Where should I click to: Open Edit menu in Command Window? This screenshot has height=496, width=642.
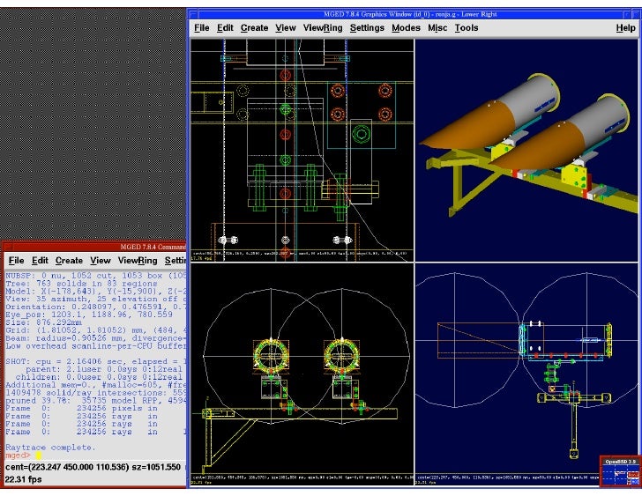tap(40, 261)
